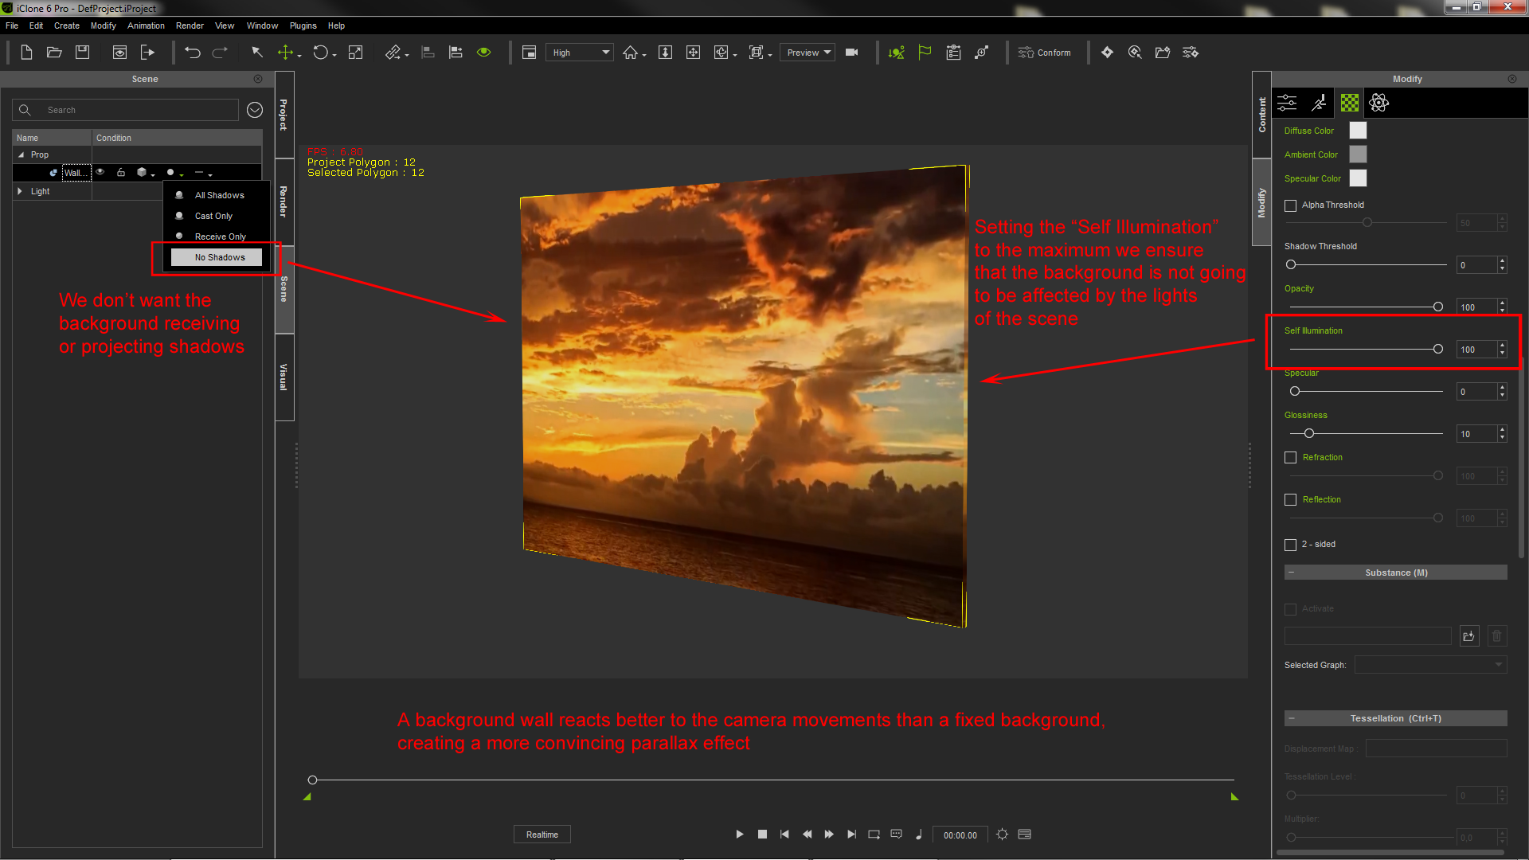Click the Conform button

click(1044, 53)
